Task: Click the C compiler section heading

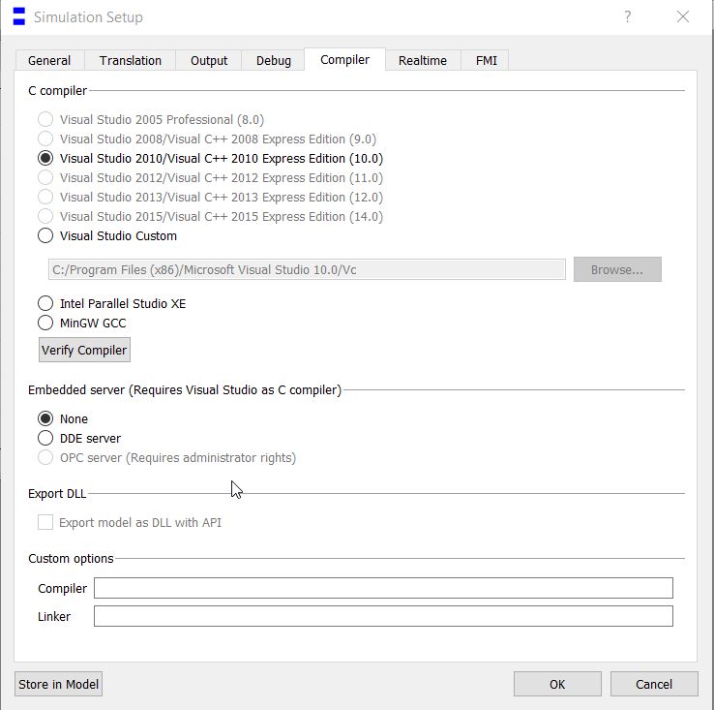Action: point(57,91)
